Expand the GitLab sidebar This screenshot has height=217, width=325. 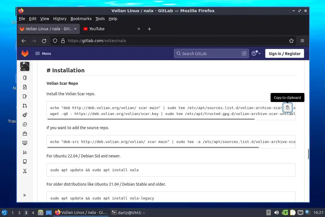pyautogui.click(x=25, y=195)
